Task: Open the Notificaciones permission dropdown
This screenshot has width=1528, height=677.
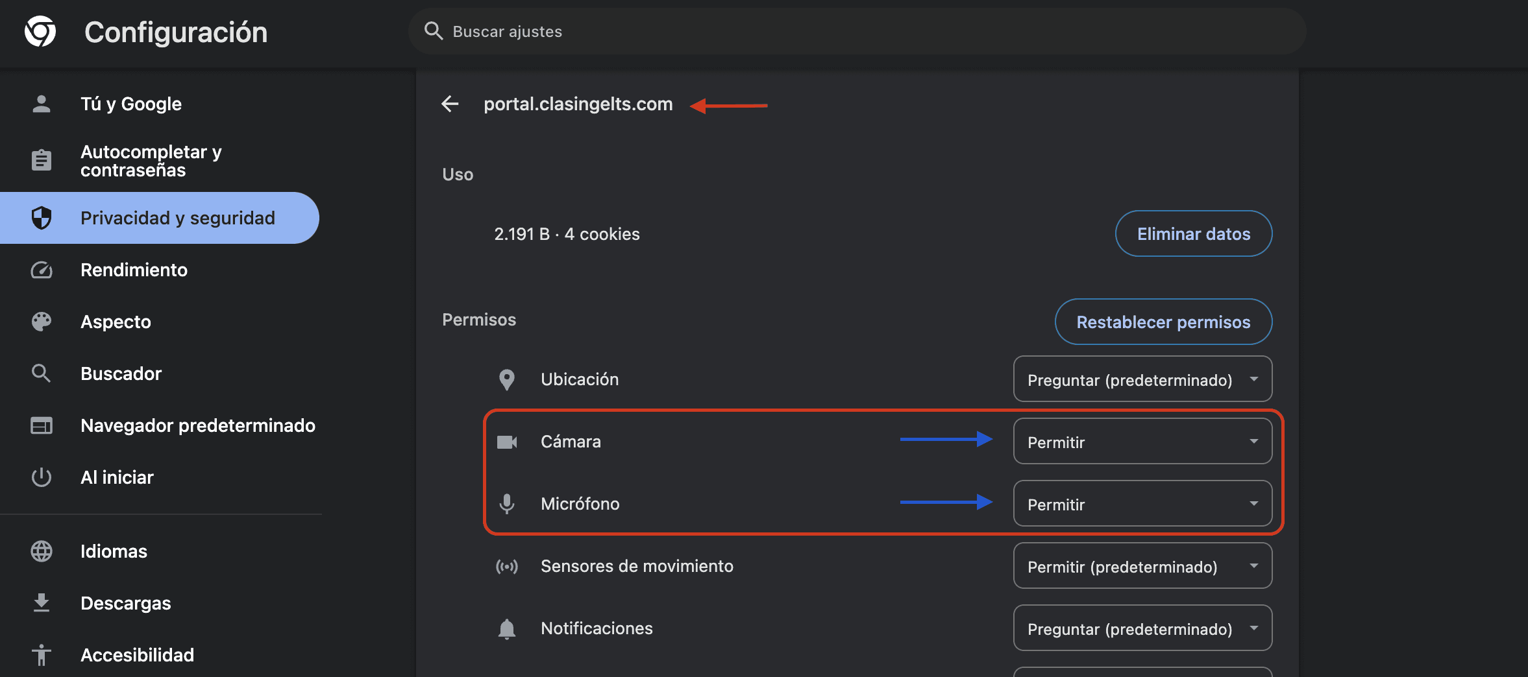Action: tap(1142, 628)
